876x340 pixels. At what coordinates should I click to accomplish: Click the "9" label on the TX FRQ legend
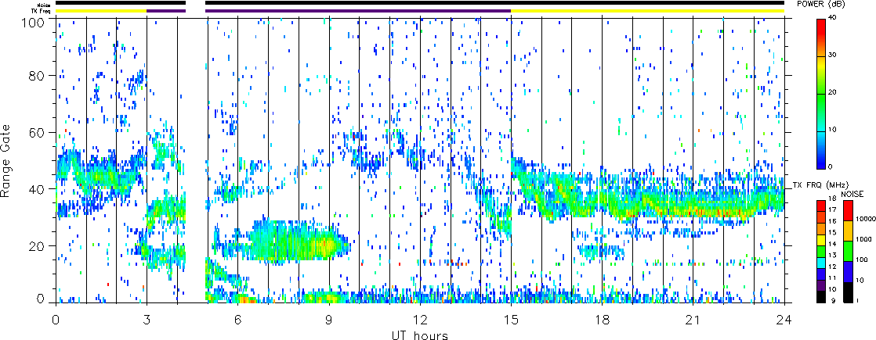coord(833,301)
